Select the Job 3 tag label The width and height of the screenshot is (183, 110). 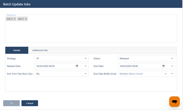click(21, 19)
